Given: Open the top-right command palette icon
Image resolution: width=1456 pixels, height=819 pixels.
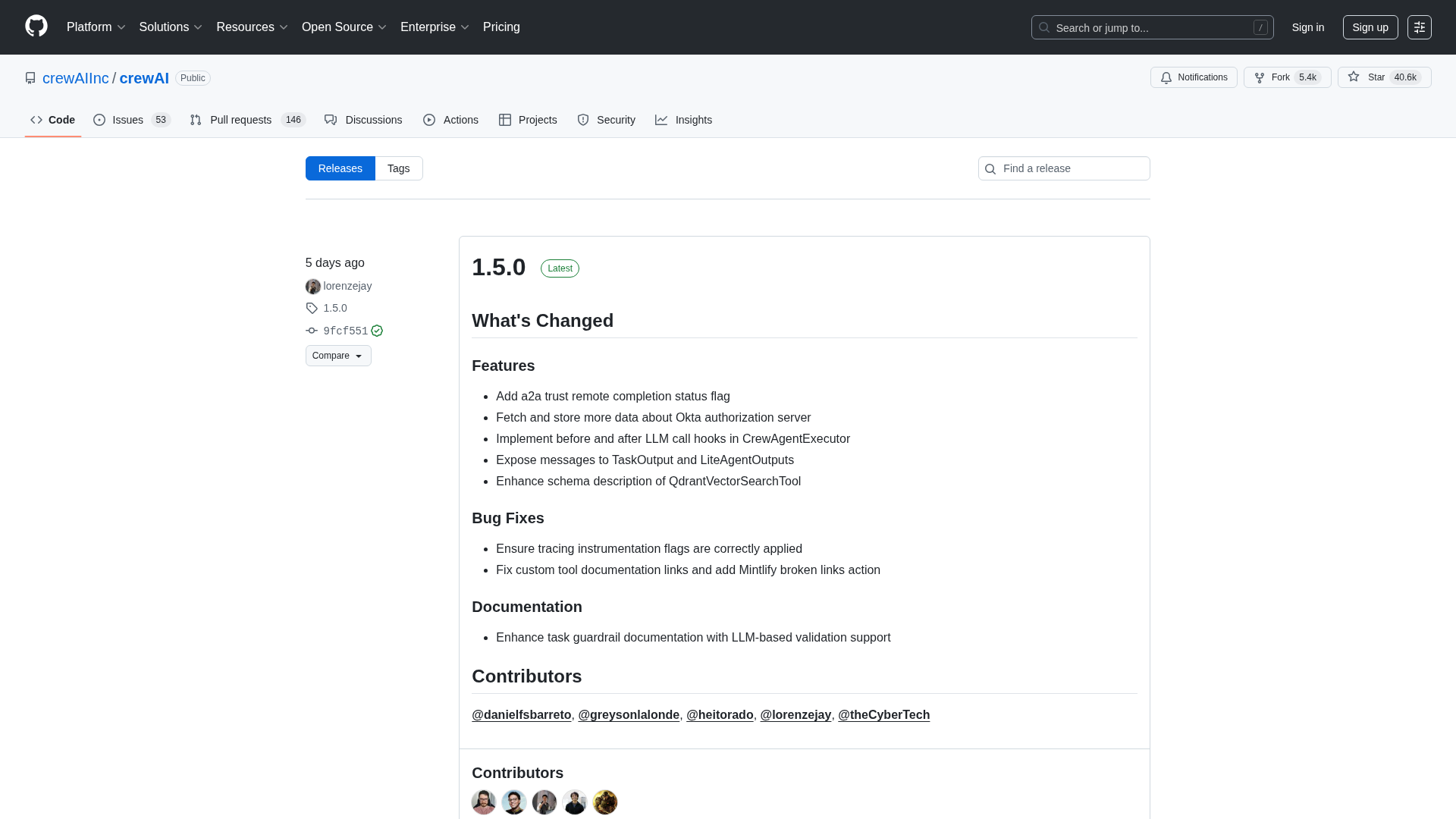Looking at the screenshot, I should 1419,27.
